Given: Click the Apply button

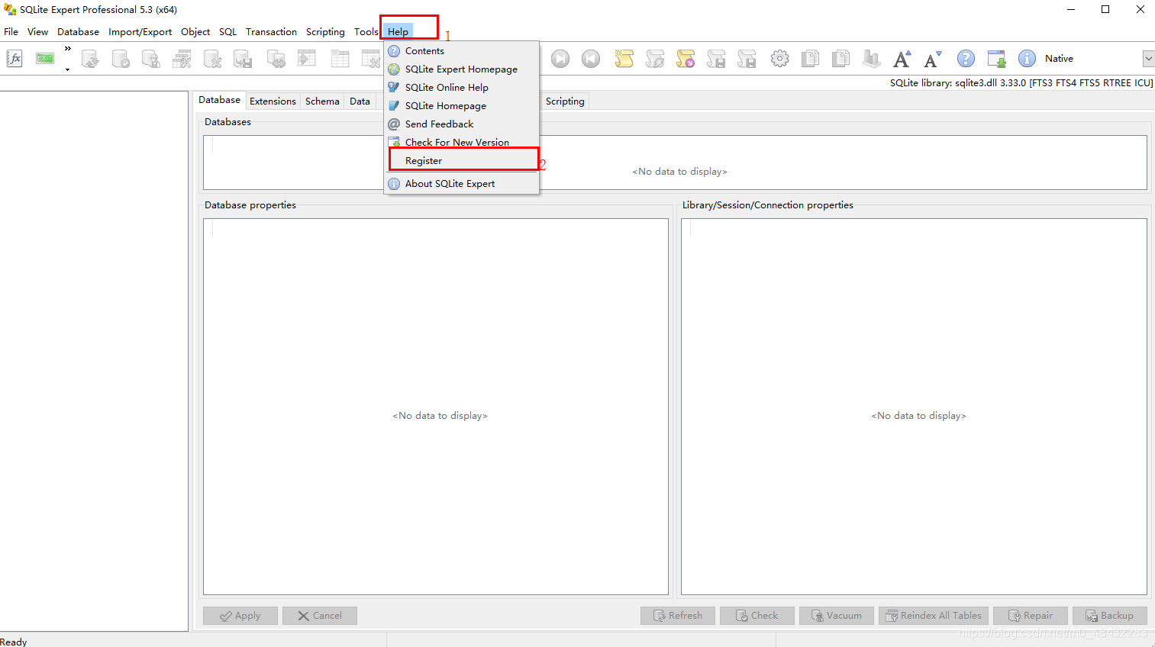Looking at the screenshot, I should [240, 616].
